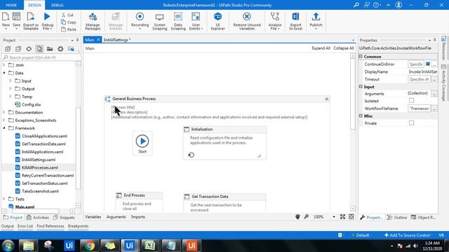Expand the Output folder
Viewport: 449px width, 252px height.
(x=11, y=89)
